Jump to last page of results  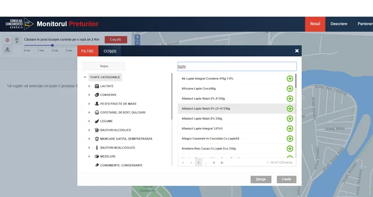click(x=222, y=163)
